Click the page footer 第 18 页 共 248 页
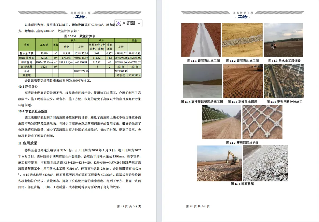The width and height of the screenshot is (319, 222). coord(198,206)
